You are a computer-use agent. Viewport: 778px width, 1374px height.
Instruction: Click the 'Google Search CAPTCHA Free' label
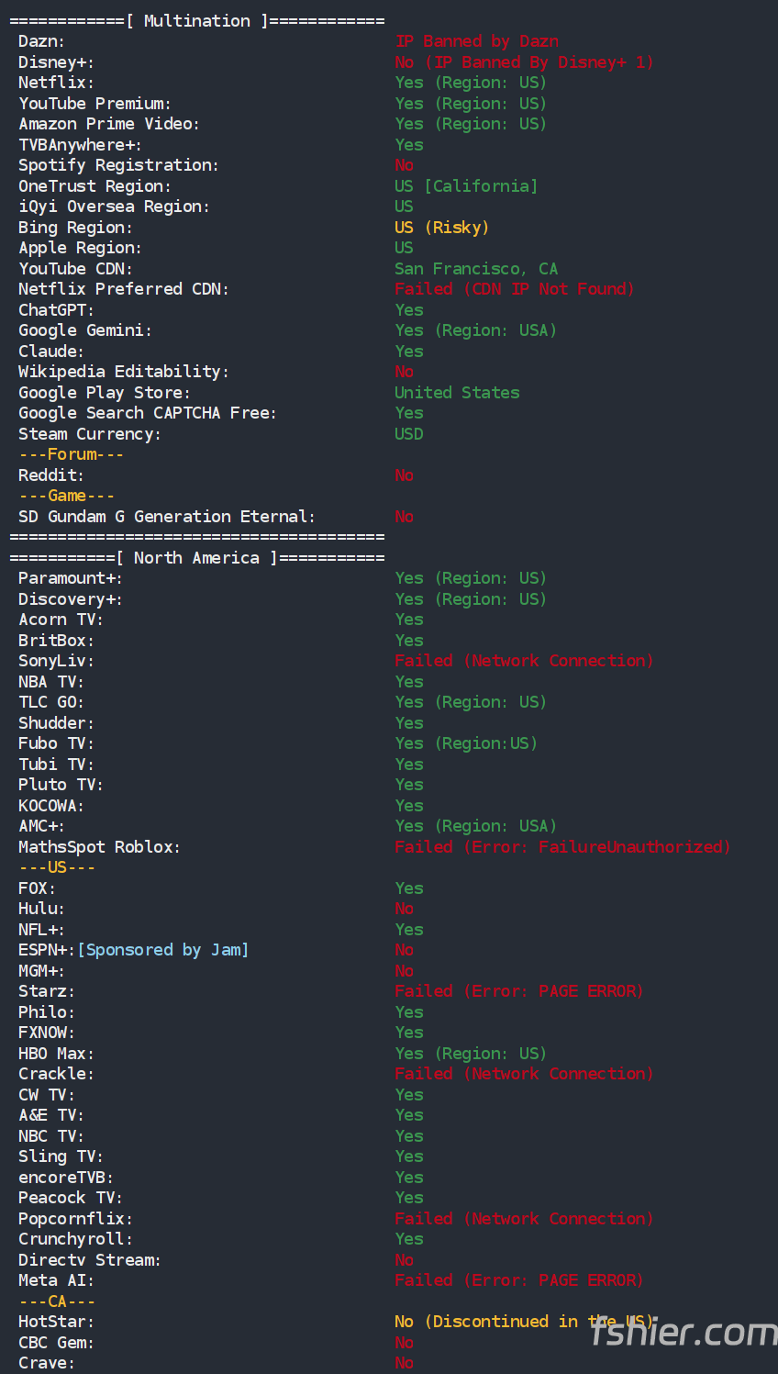point(147,413)
